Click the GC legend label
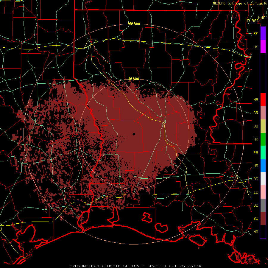The height and width of the screenshot is (268, 268). click(256, 205)
